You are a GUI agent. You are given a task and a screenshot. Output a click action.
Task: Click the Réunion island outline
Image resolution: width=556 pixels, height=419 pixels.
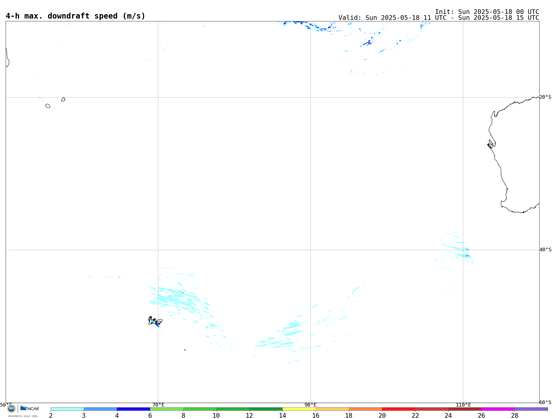click(x=48, y=106)
